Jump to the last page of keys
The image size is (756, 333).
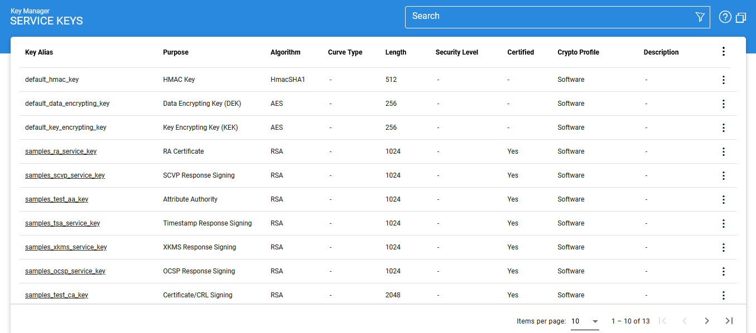point(729,321)
